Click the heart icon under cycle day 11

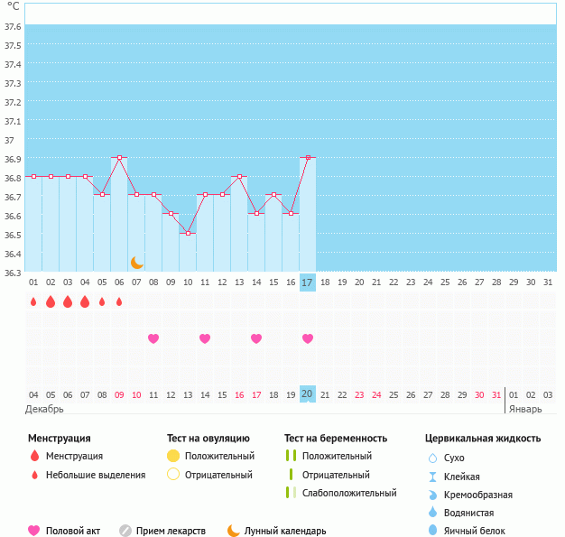coord(205,338)
